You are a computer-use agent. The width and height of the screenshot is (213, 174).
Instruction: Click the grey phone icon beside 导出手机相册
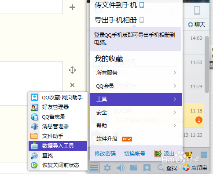(142, 20)
